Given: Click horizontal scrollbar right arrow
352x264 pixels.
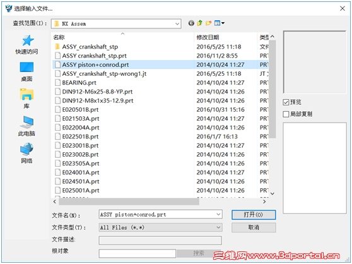Looking at the screenshot, I should (x=264, y=201).
